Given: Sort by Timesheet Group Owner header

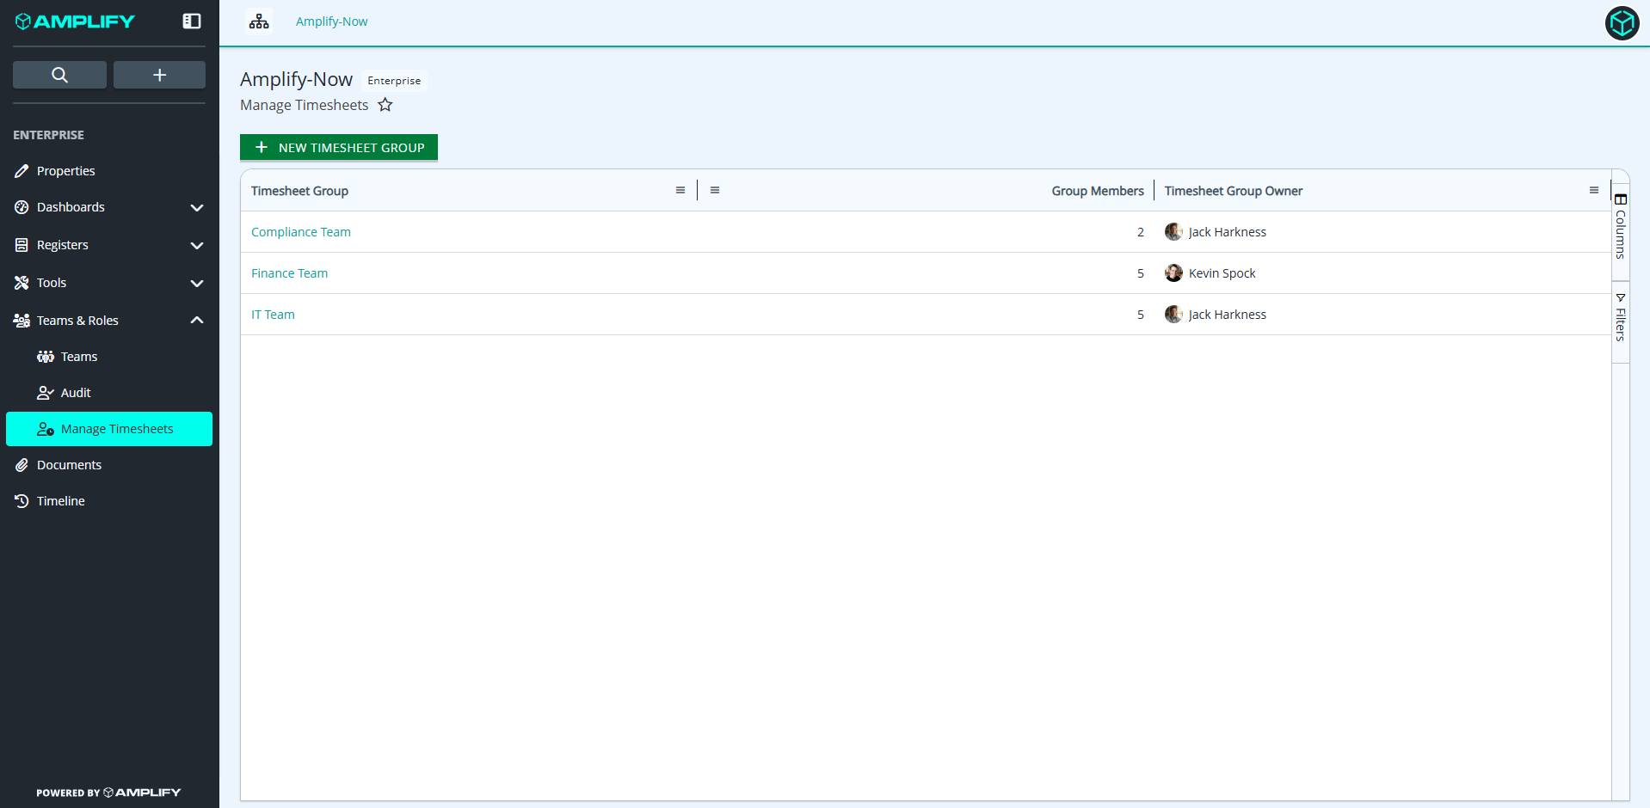Looking at the screenshot, I should (x=1234, y=191).
